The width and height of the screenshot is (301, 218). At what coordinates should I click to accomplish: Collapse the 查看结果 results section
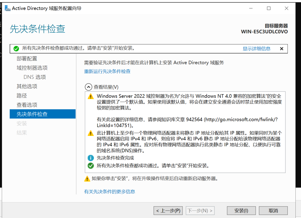88,87
